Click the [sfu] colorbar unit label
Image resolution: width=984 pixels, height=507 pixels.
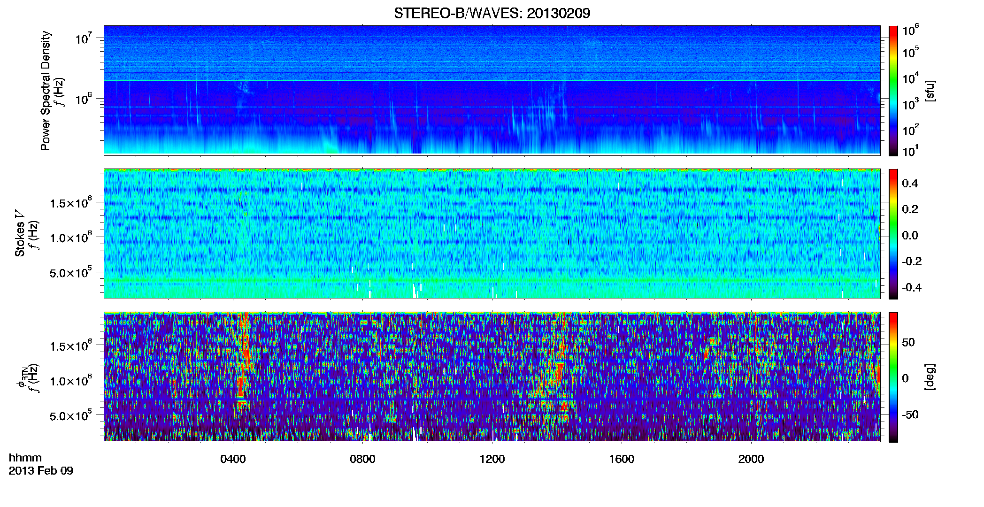coord(930,91)
